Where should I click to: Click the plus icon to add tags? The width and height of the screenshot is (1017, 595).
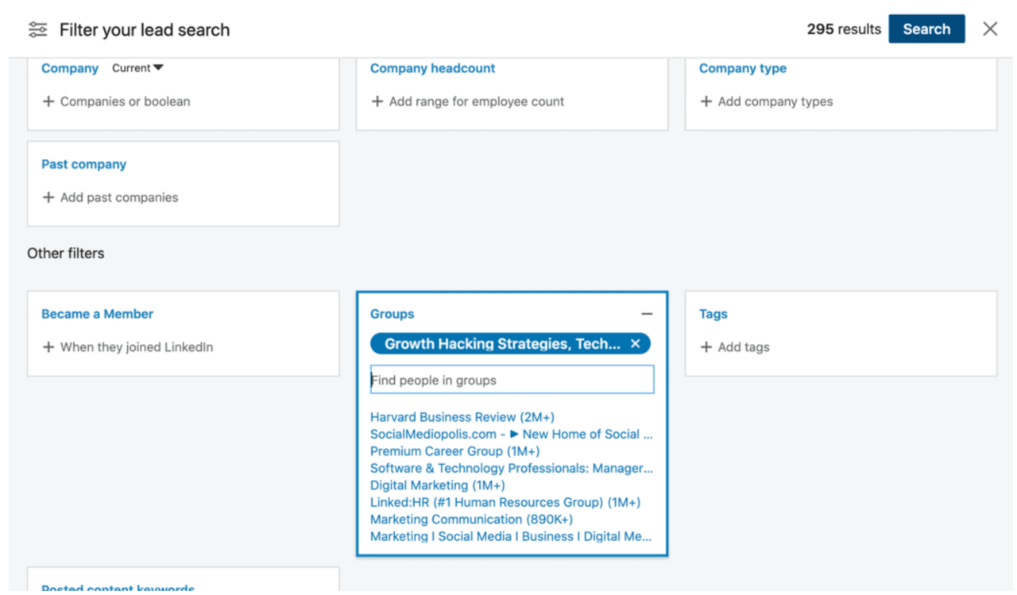[x=707, y=347]
